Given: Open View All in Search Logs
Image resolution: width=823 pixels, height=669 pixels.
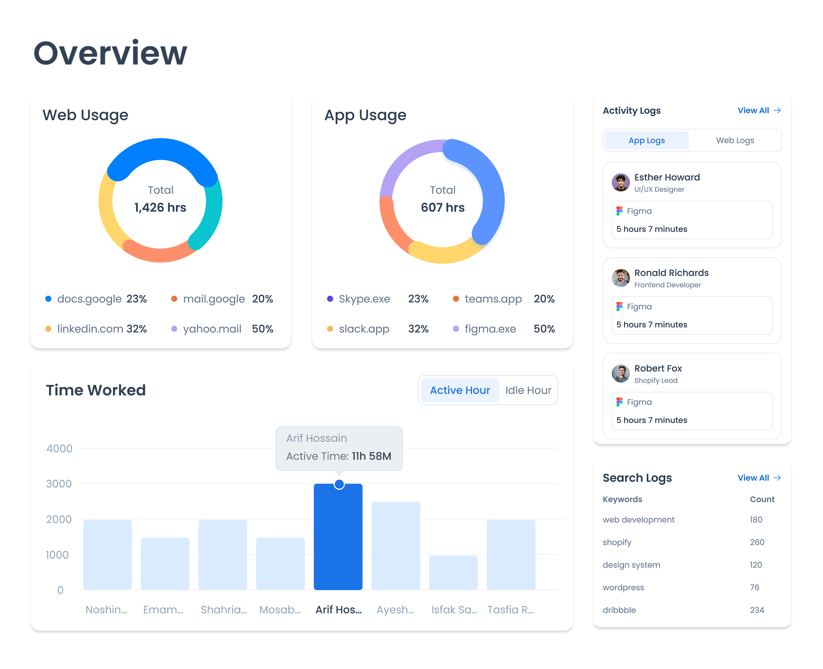Looking at the screenshot, I should tap(753, 478).
